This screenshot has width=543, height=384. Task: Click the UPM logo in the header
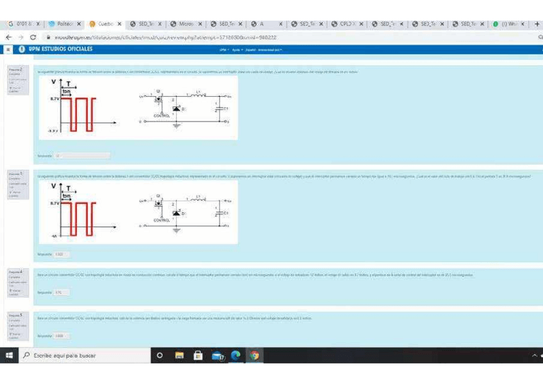tap(22, 49)
